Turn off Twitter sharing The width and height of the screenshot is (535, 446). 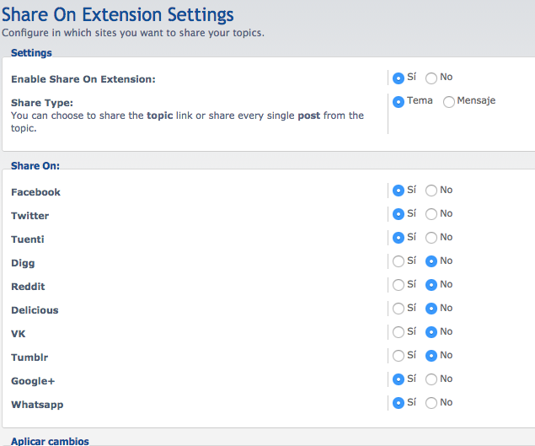click(x=431, y=214)
